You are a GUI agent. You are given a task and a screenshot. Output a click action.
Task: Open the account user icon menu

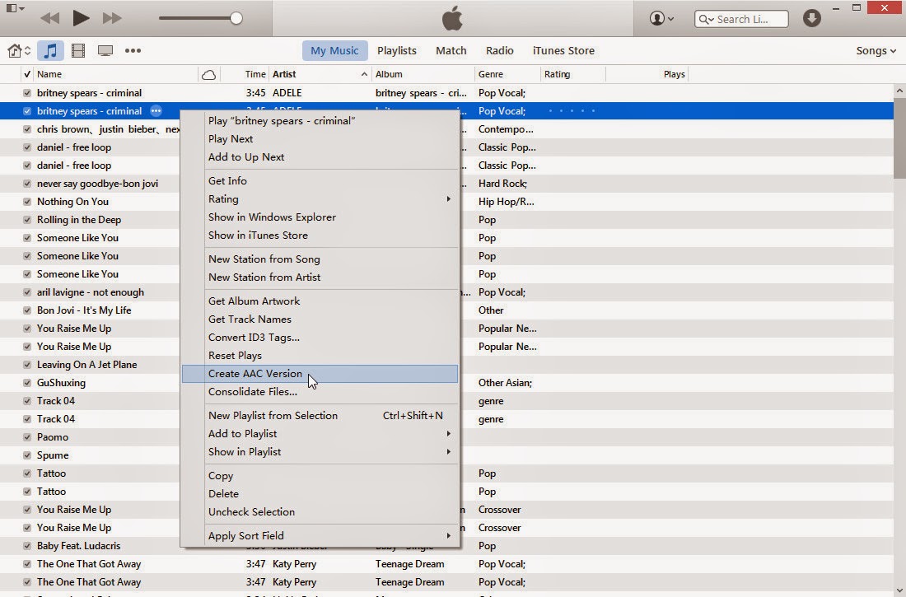[661, 18]
